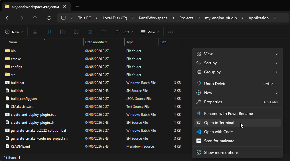
Task: Select generate_cmake_xcode_ios_project.sh file name
Action: click(x=39, y=138)
